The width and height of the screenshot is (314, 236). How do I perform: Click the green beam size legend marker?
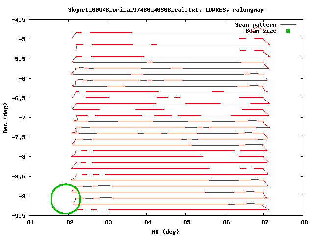click(x=288, y=31)
